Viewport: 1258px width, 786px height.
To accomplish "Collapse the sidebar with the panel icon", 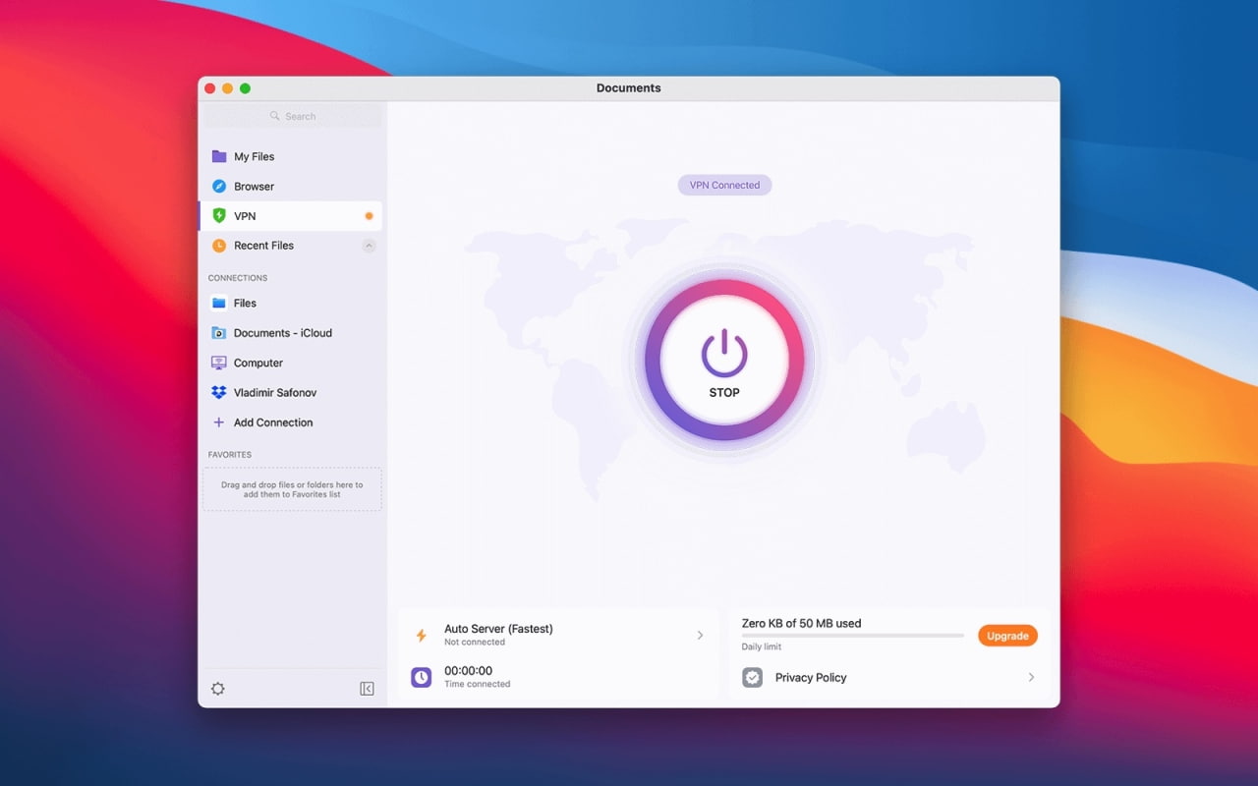I will (367, 689).
